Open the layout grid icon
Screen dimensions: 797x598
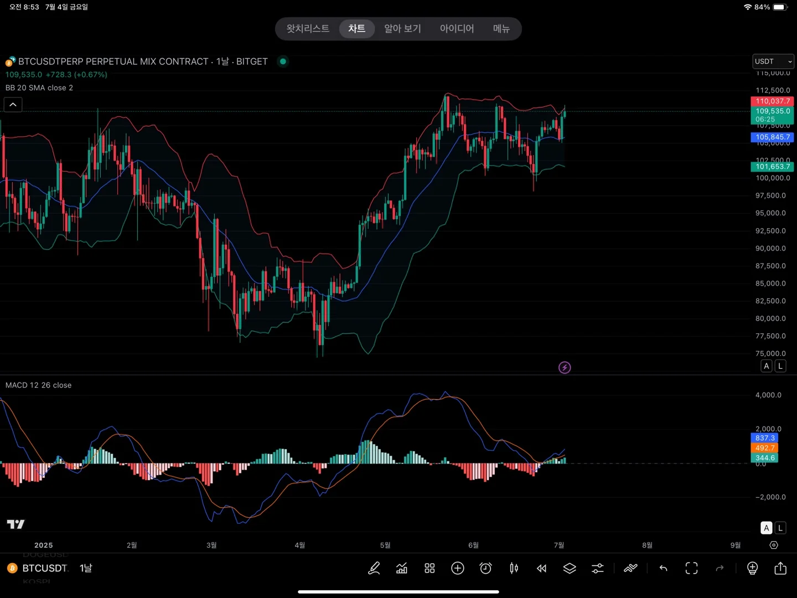(429, 568)
